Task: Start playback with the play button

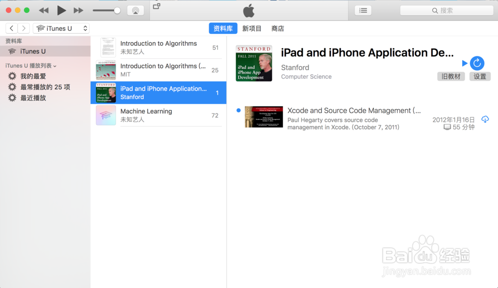Action: coord(61,10)
